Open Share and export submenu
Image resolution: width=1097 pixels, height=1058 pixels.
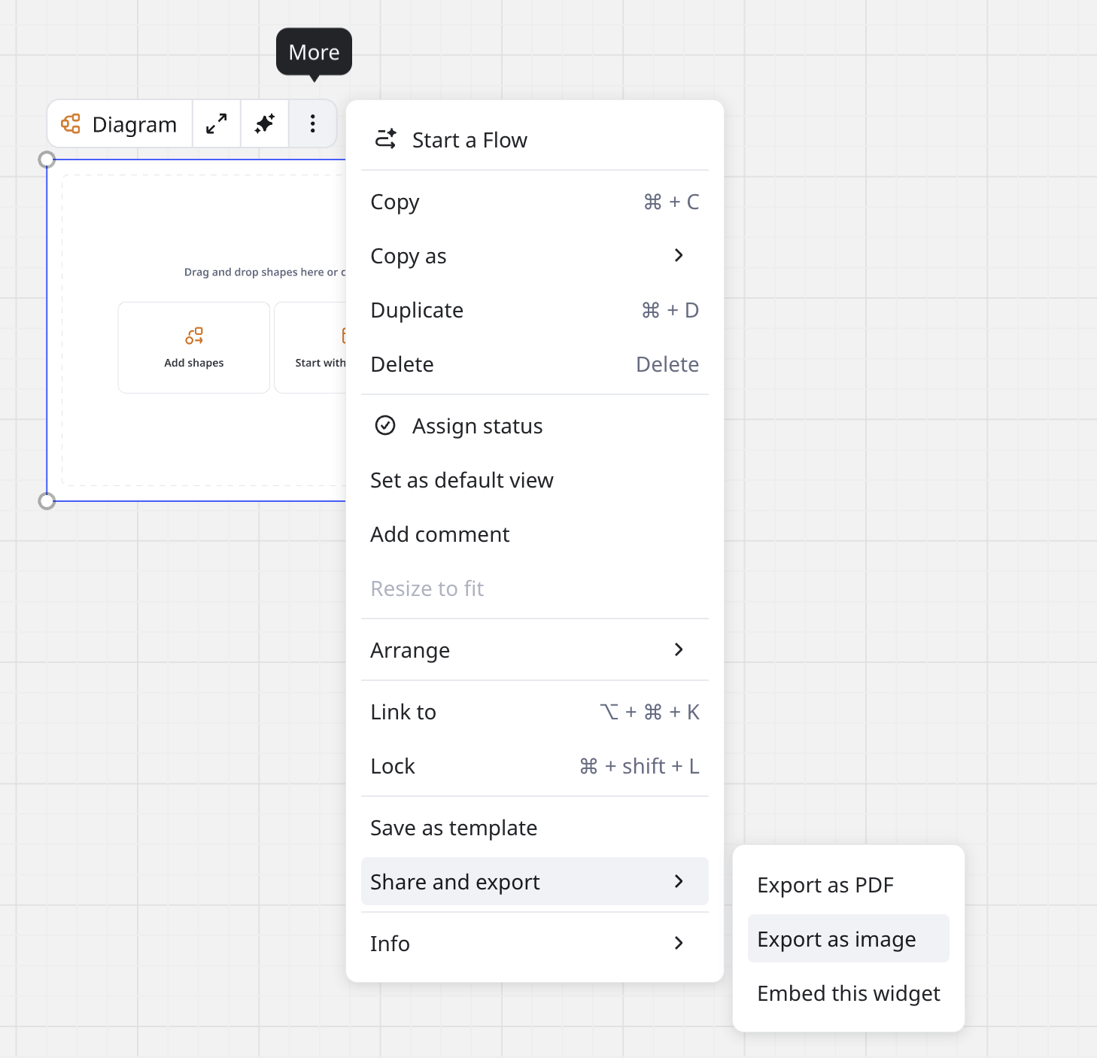(x=534, y=882)
